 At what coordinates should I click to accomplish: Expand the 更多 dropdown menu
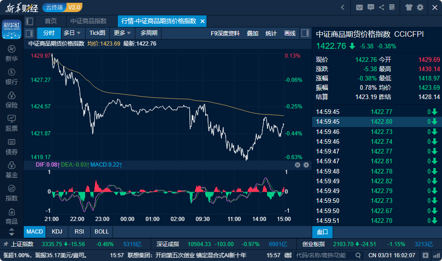(x=122, y=33)
